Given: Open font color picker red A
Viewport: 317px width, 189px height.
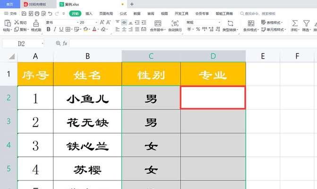Looking at the screenshot, I should [x=94, y=29].
